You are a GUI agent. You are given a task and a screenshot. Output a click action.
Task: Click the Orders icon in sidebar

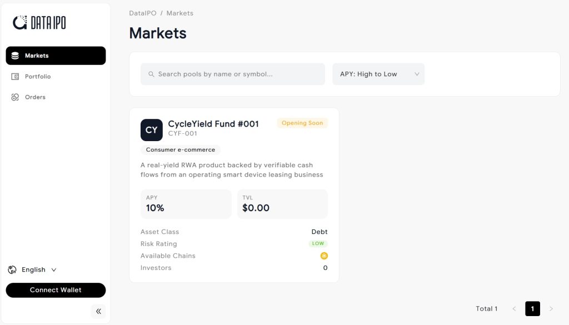(x=15, y=97)
